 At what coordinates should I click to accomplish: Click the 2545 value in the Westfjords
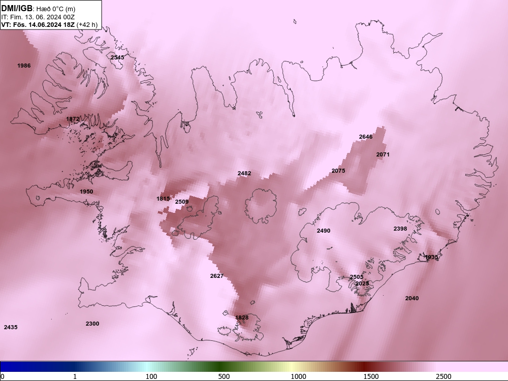(x=117, y=57)
